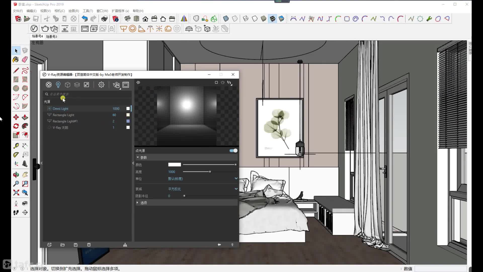Click the asset search field

pyautogui.click(x=88, y=94)
